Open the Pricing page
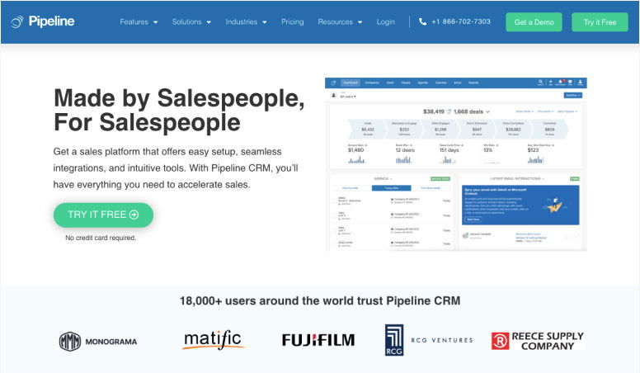 [292, 22]
